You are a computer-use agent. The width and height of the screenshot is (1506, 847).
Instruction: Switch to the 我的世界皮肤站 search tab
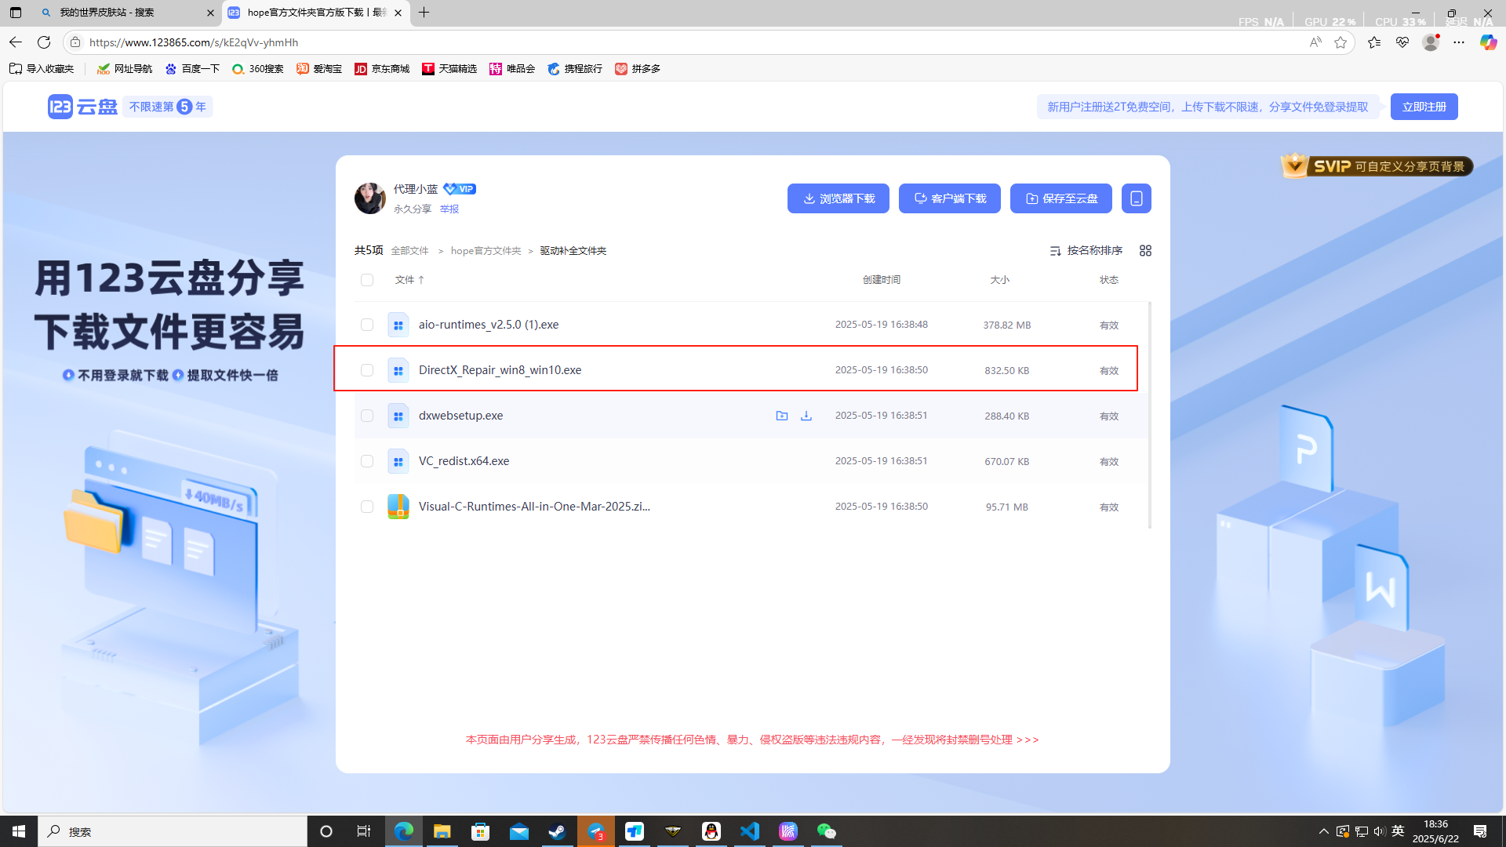click(127, 13)
